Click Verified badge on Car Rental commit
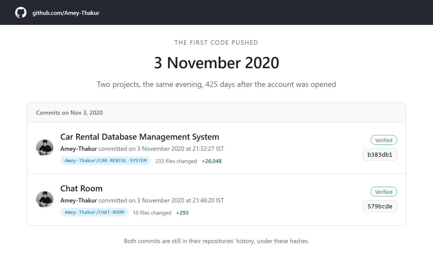The height and width of the screenshot is (262, 433). pyautogui.click(x=384, y=140)
